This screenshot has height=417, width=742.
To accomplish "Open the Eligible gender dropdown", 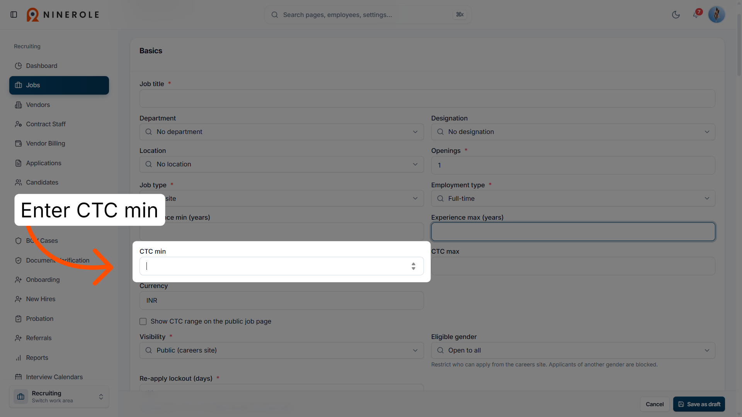I will 573,350.
